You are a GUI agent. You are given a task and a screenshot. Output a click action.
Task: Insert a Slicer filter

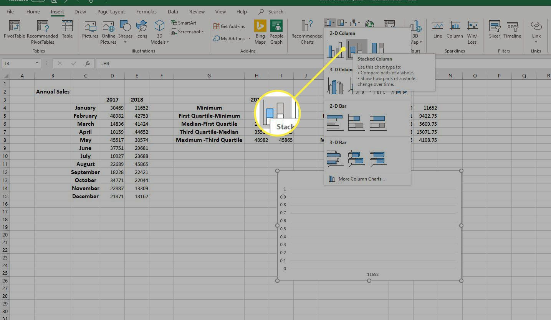coord(494,30)
